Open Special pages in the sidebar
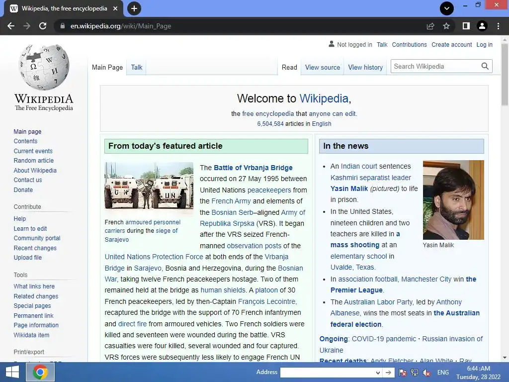 [x=32, y=306]
